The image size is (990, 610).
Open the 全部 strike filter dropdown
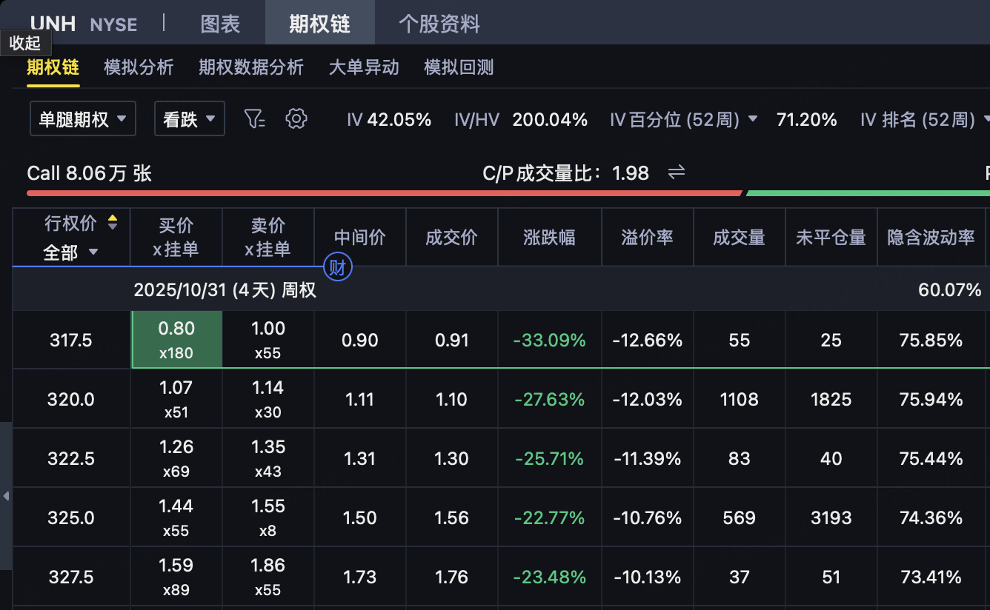click(x=71, y=252)
